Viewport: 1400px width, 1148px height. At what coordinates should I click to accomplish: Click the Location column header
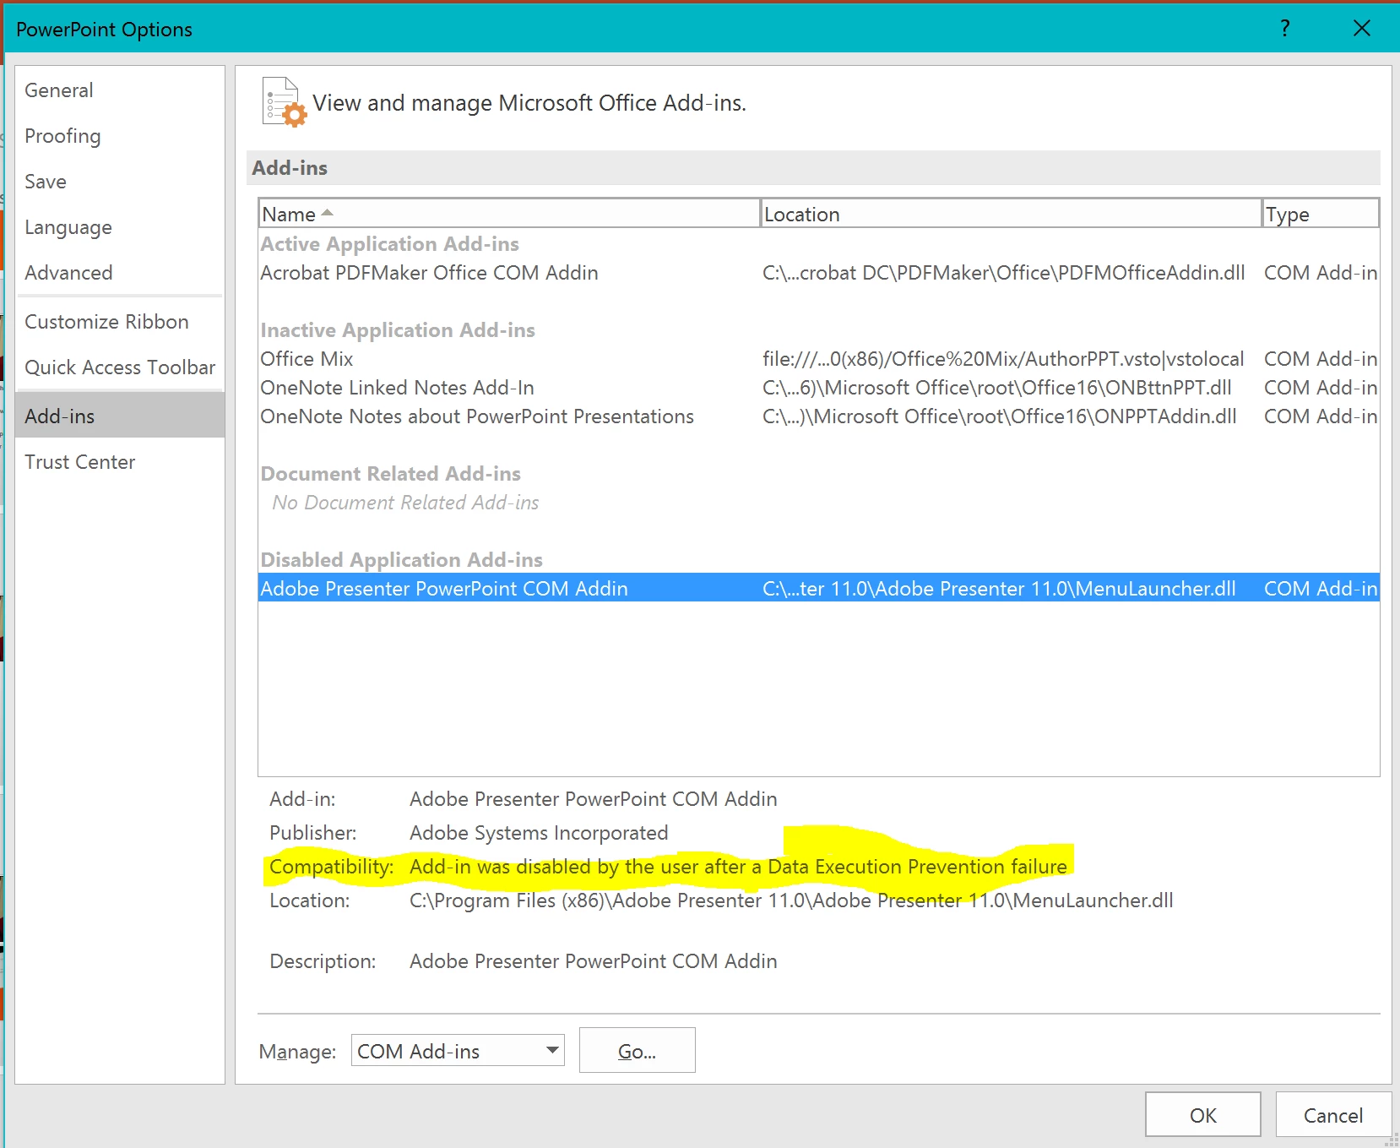(1011, 214)
